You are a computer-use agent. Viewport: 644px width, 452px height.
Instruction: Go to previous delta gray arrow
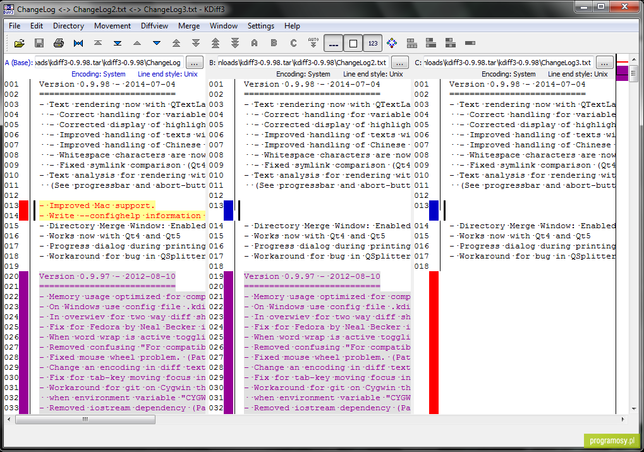coord(137,43)
